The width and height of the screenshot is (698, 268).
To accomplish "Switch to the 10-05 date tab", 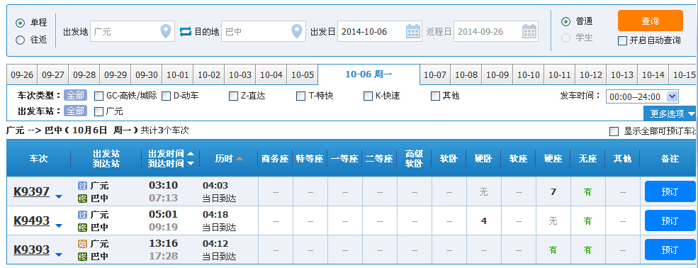I will pyautogui.click(x=303, y=74).
